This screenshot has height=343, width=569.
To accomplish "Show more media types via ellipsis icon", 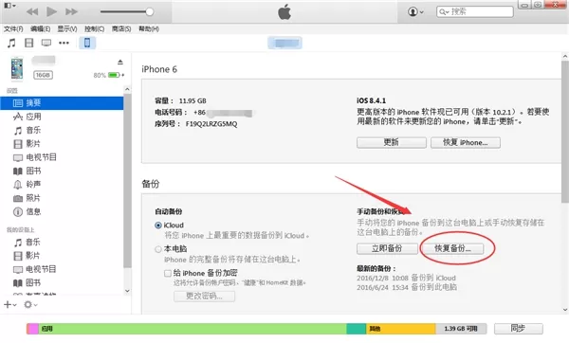I will (64, 44).
